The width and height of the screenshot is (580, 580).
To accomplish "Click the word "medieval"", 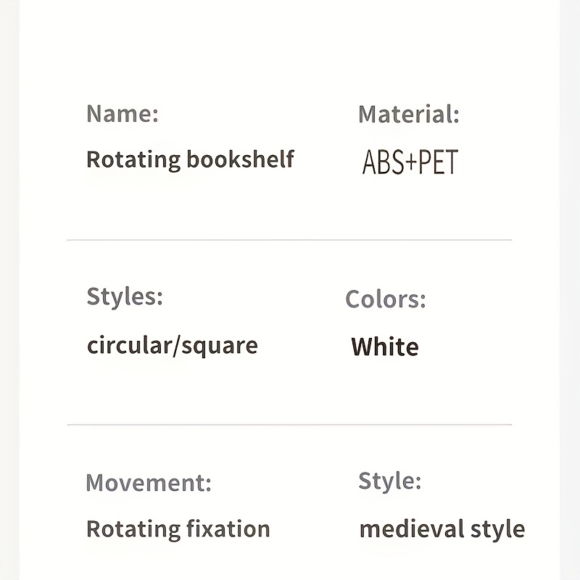I will coord(412,529).
